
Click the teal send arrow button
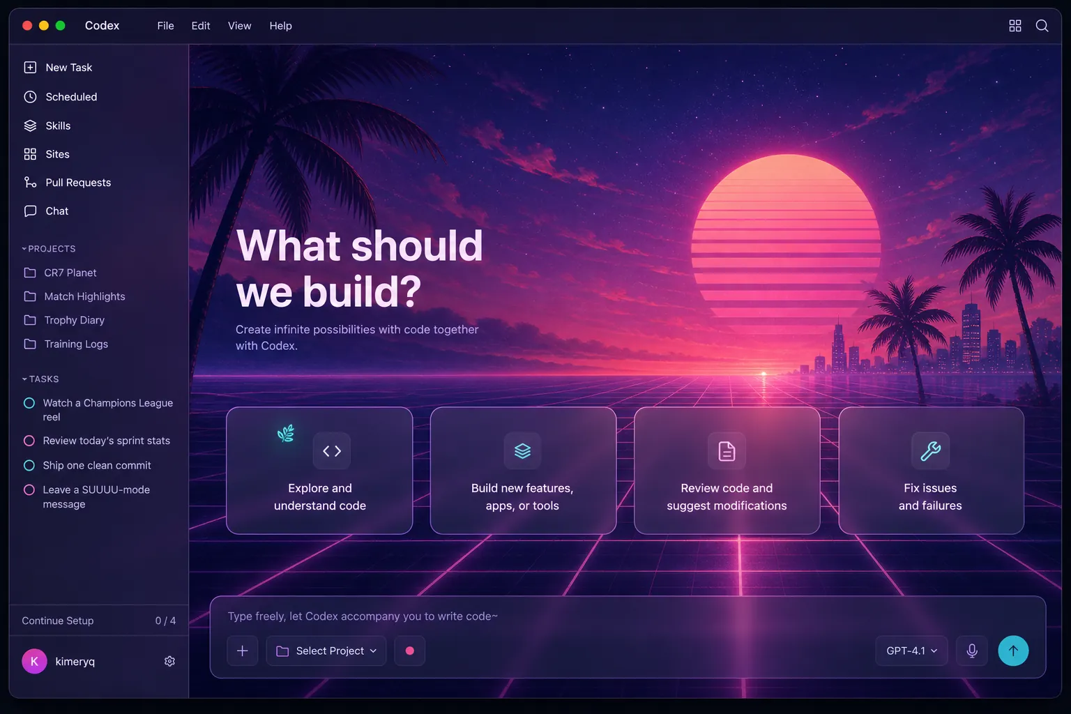tap(1013, 651)
